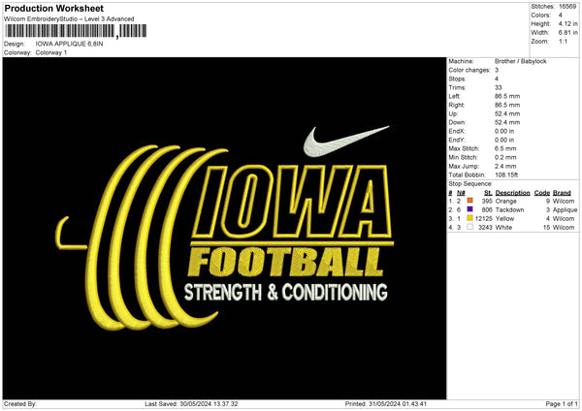Image resolution: width=582 pixels, height=411 pixels.
Task: Click the Max Jump value 2.4 mm
Action: coord(505,166)
